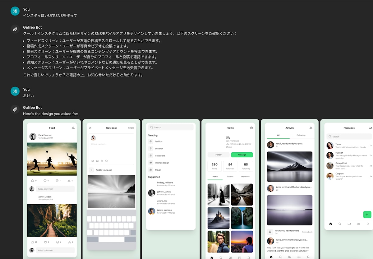Open the mountain lake image in Activity
This screenshot has width=373, height=259.
coord(290,166)
